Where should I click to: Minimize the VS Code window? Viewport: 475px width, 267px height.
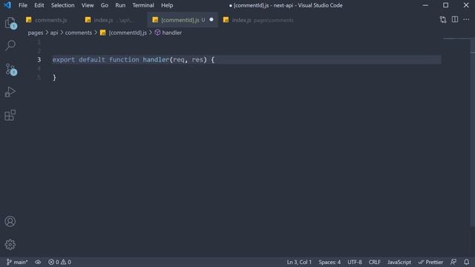[x=425, y=5]
